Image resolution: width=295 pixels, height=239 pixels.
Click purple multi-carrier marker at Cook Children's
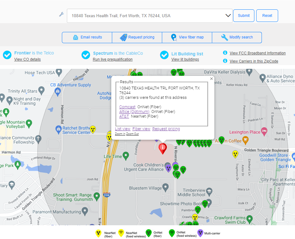[x=168, y=168]
